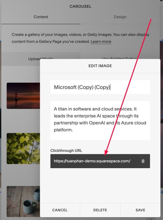Edit the image description text area
This screenshot has height=220, width=163.
[x=100, y=120]
